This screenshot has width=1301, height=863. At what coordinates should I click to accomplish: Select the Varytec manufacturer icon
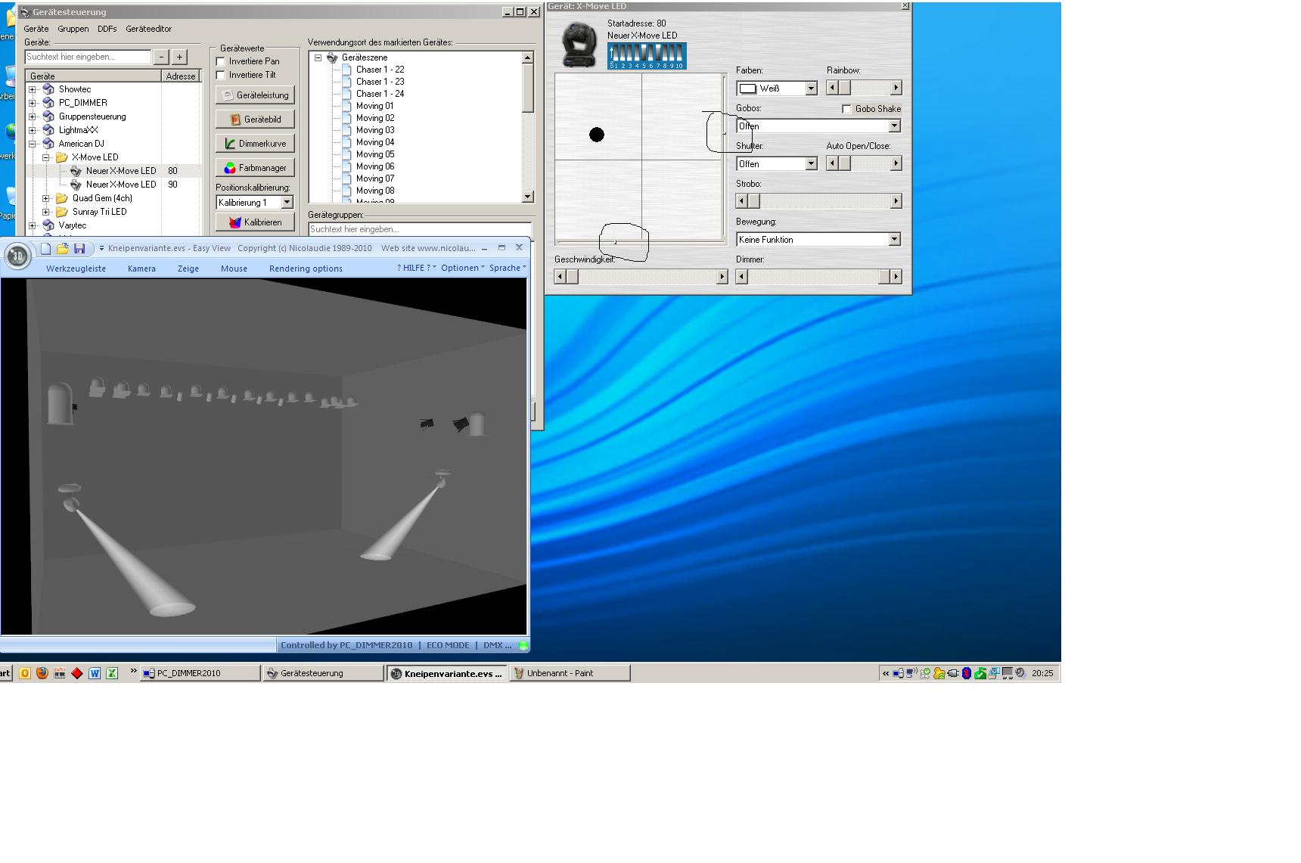48,225
